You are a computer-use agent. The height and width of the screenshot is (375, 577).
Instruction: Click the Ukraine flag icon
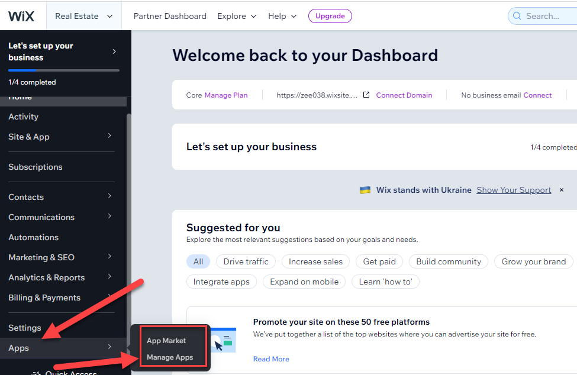[x=365, y=190]
